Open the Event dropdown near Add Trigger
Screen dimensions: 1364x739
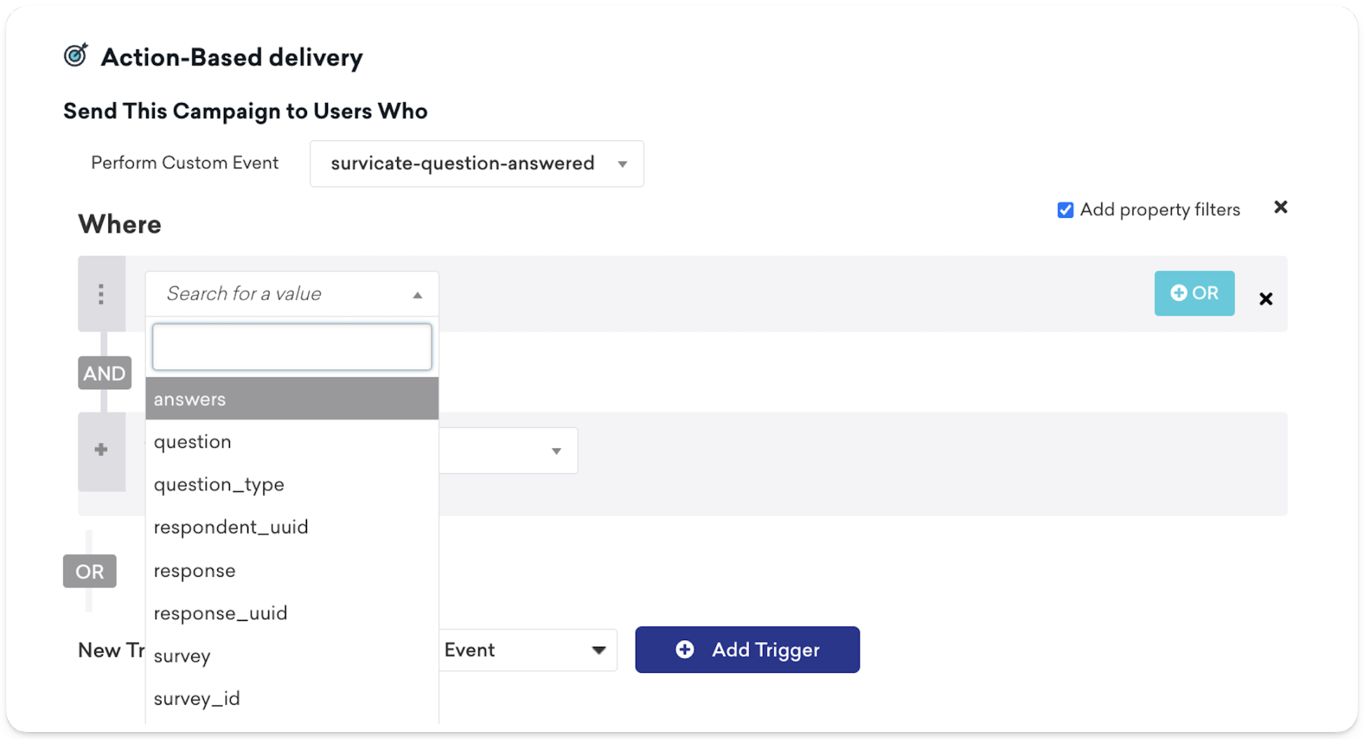(597, 650)
